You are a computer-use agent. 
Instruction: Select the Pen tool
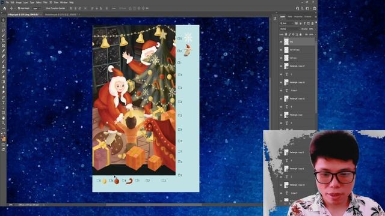click(x=3, y=97)
